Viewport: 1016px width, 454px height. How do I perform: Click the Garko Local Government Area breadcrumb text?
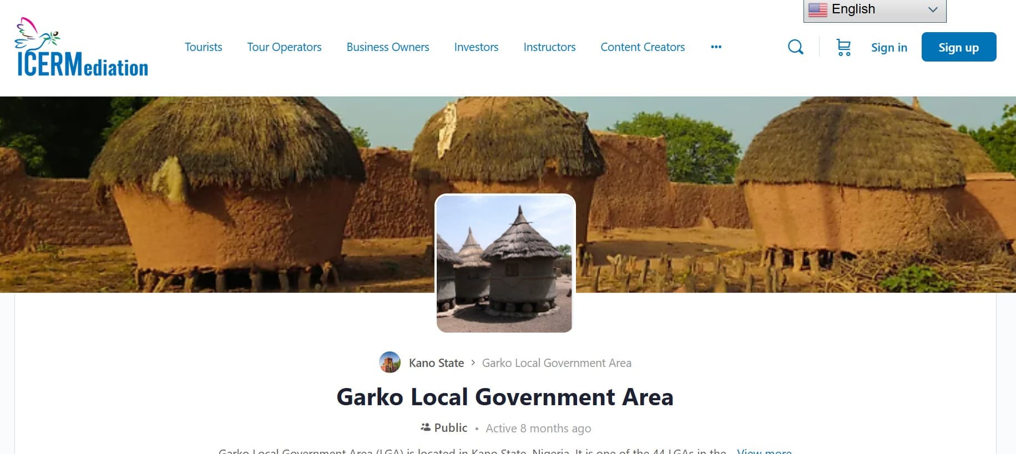point(557,363)
